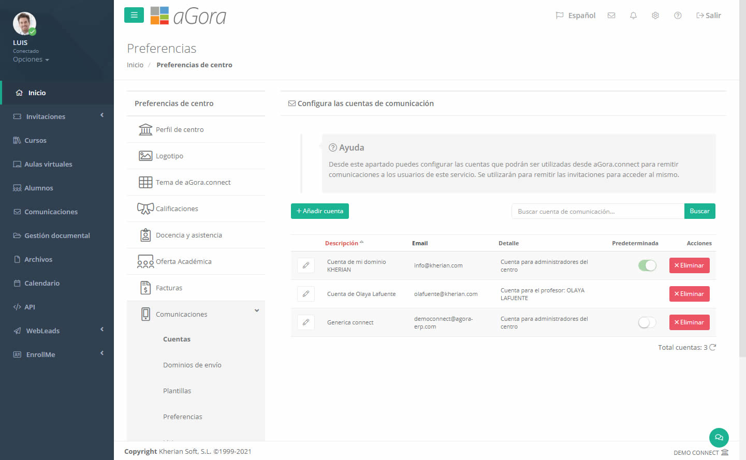Collapse the Comunicaciones preferences chevron
The image size is (746, 460).
coord(257,310)
